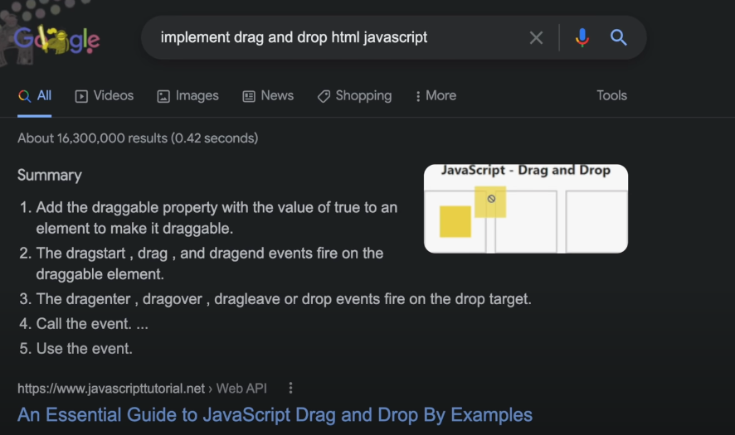Click the Google doodle logo
This screenshot has height=435, width=735.
(56, 40)
